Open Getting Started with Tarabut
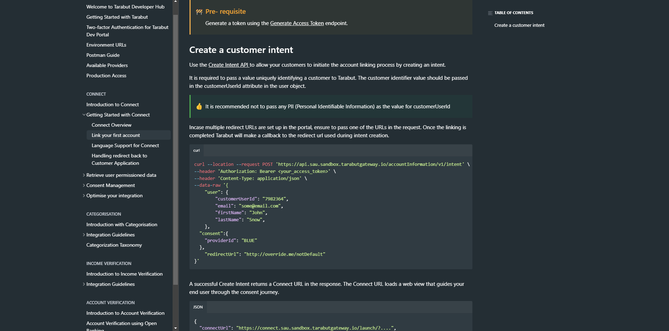Image resolution: width=669 pixels, height=331 pixels. click(x=117, y=17)
